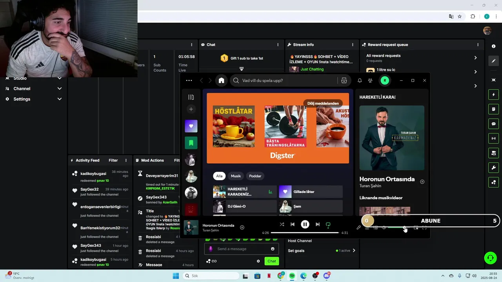Open Chrome extensions puzzle icon
502x282 pixels.
[473, 16]
